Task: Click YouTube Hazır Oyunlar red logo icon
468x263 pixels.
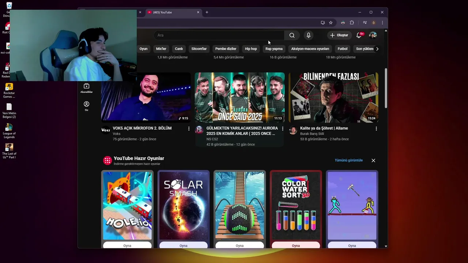Action: pos(107,160)
